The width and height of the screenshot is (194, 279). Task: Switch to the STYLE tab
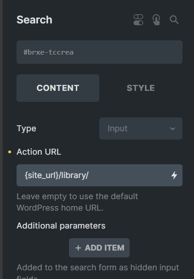pyautogui.click(x=141, y=88)
